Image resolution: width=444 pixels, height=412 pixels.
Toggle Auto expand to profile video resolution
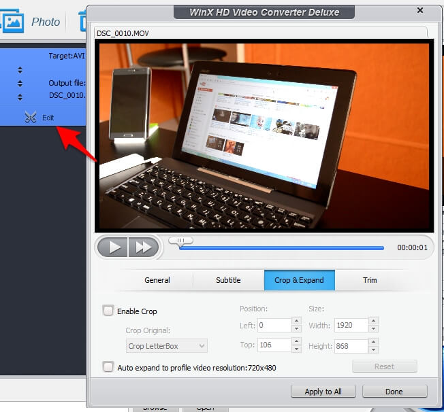(108, 366)
